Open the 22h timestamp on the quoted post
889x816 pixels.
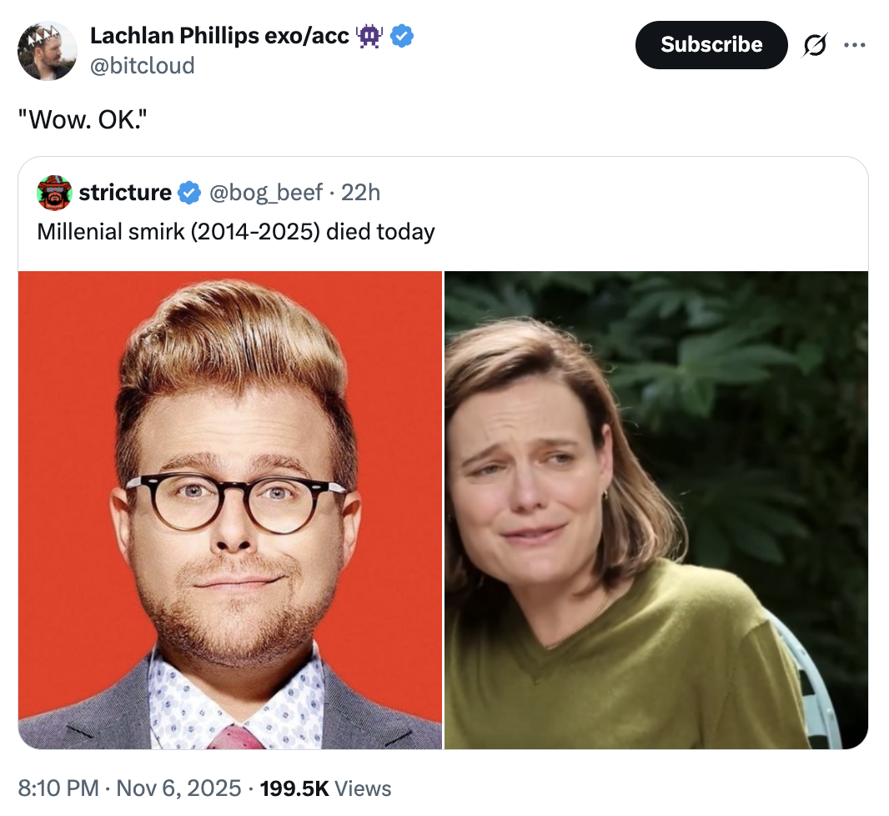[x=362, y=192]
